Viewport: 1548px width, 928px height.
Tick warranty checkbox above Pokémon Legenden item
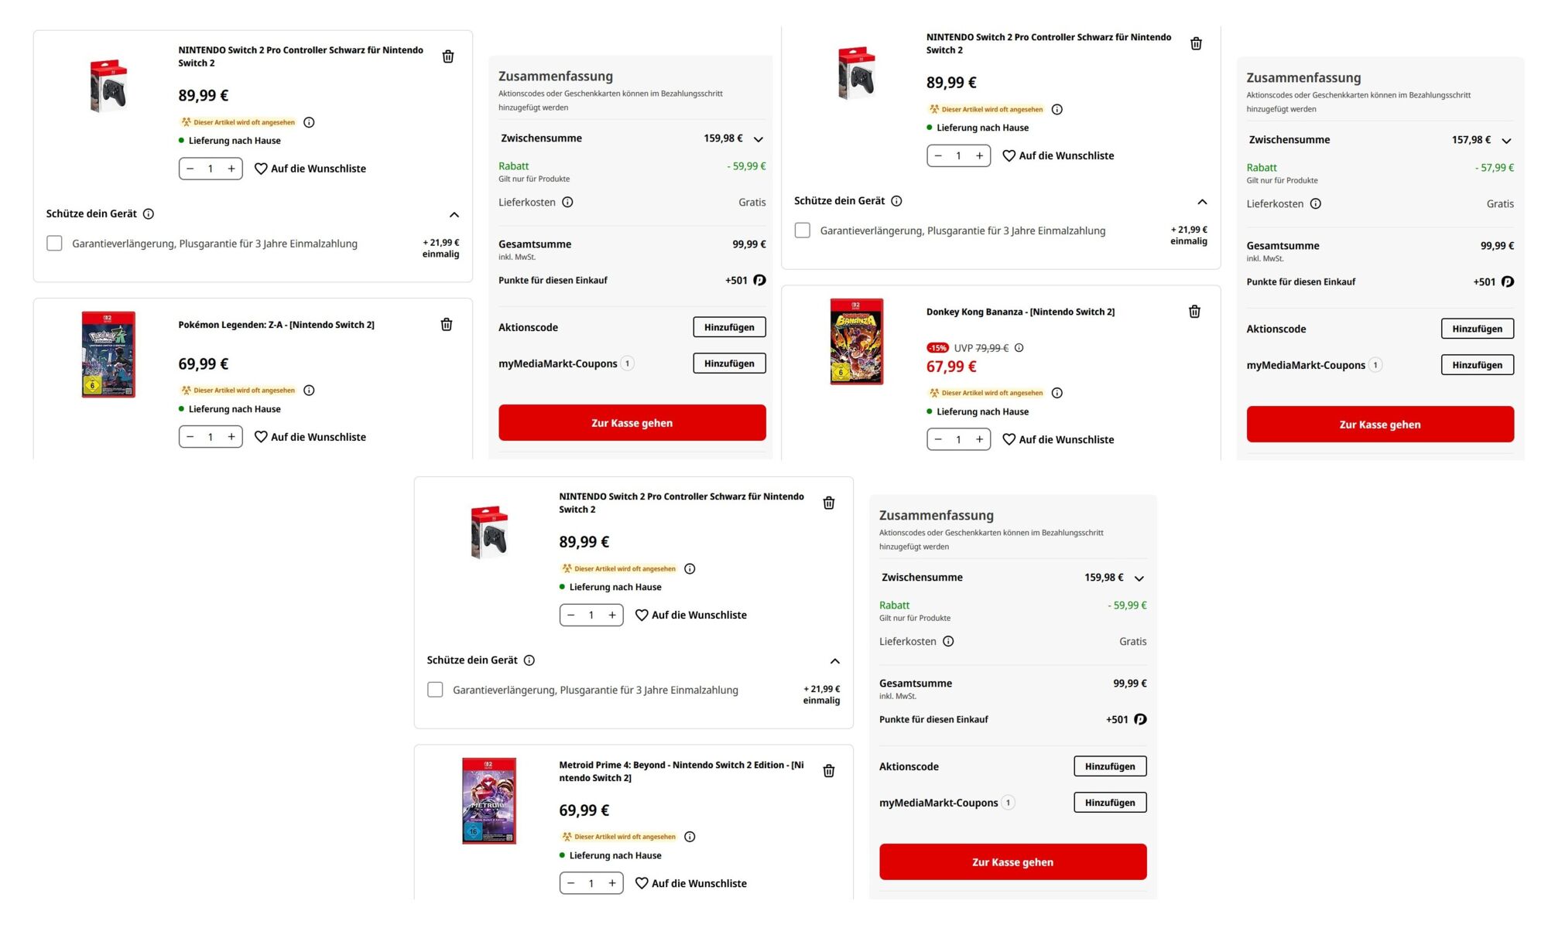pos(54,244)
